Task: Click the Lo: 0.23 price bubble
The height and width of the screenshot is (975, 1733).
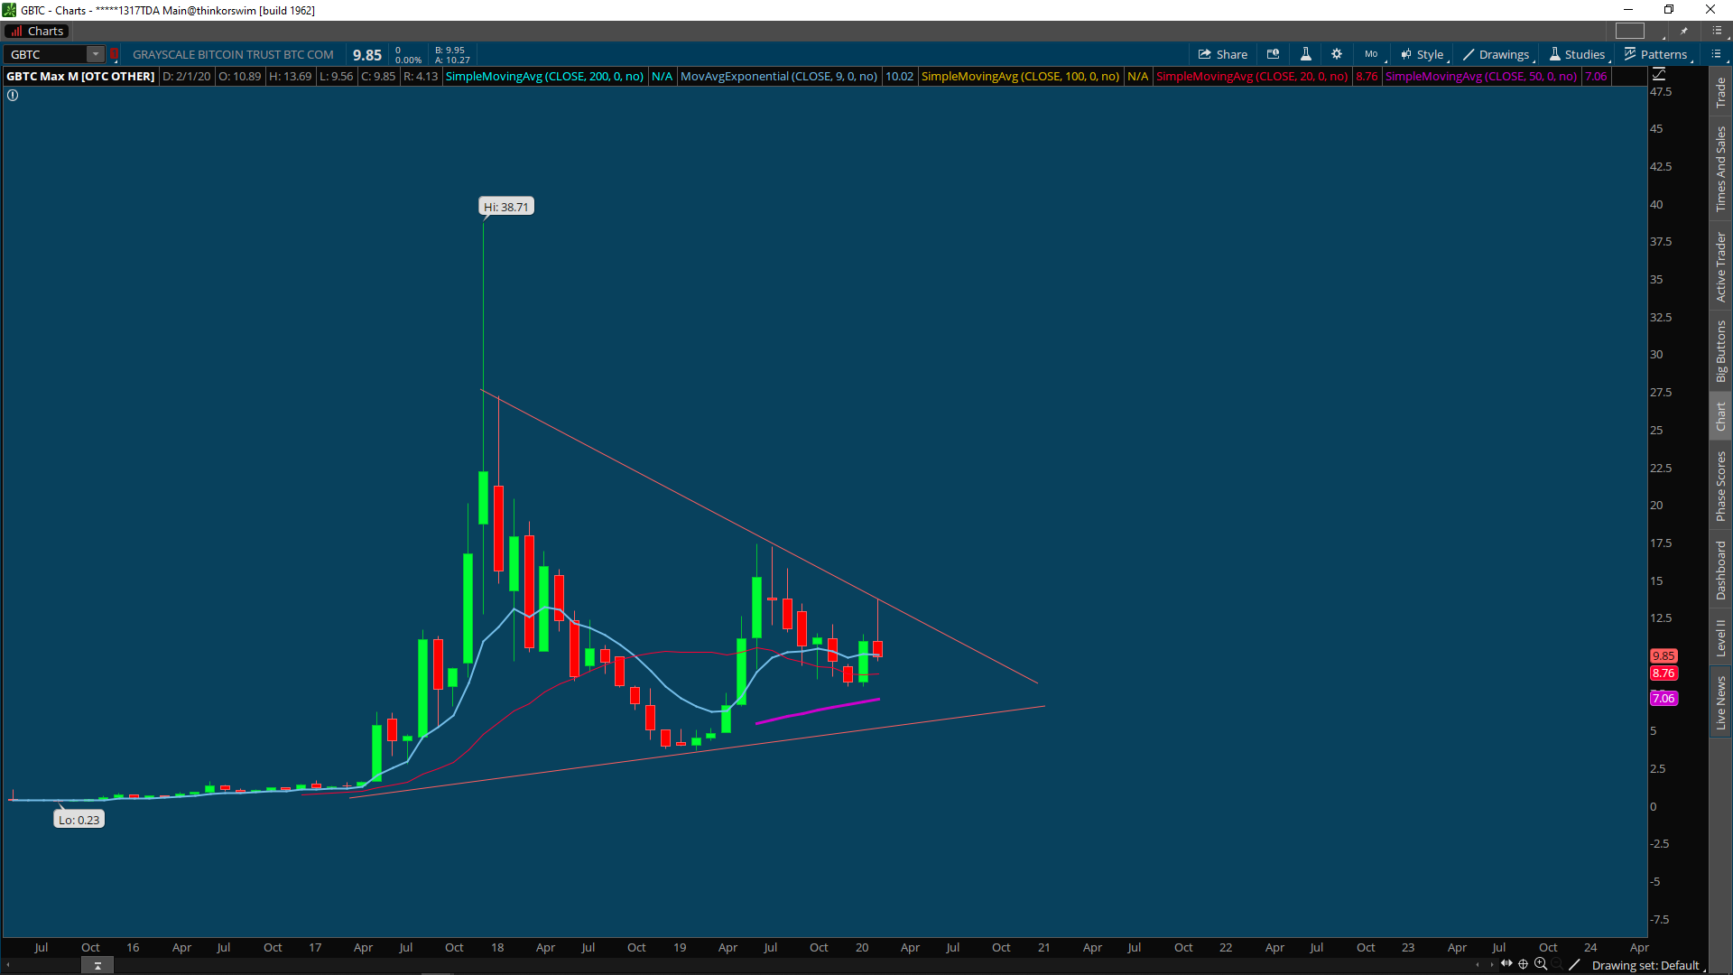Action: tap(79, 820)
